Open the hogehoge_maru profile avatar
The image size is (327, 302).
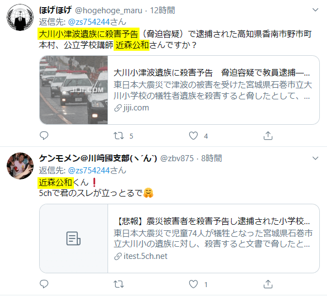tap(20, 17)
